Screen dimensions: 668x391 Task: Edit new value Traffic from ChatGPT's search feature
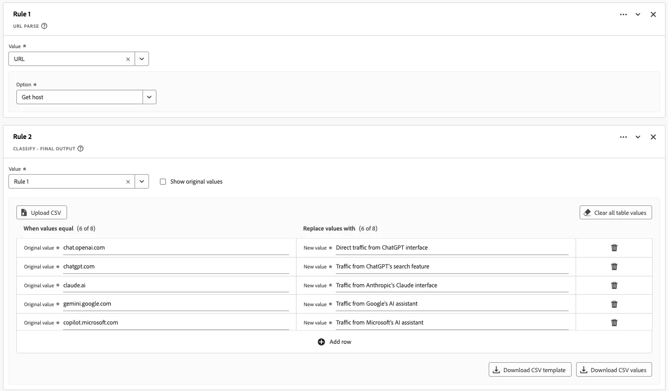tap(452, 266)
